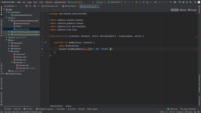This screenshot has width=201, height=113.
Task: Start debugging with the bug icon
Action: pos(136,2)
